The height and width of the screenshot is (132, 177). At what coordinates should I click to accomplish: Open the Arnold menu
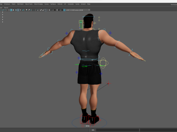(x=83, y=4)
